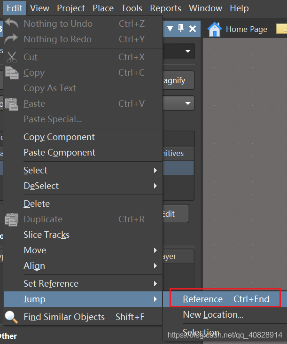
Task: Choose Nothing to Redo entry
Action: [83, 39]
